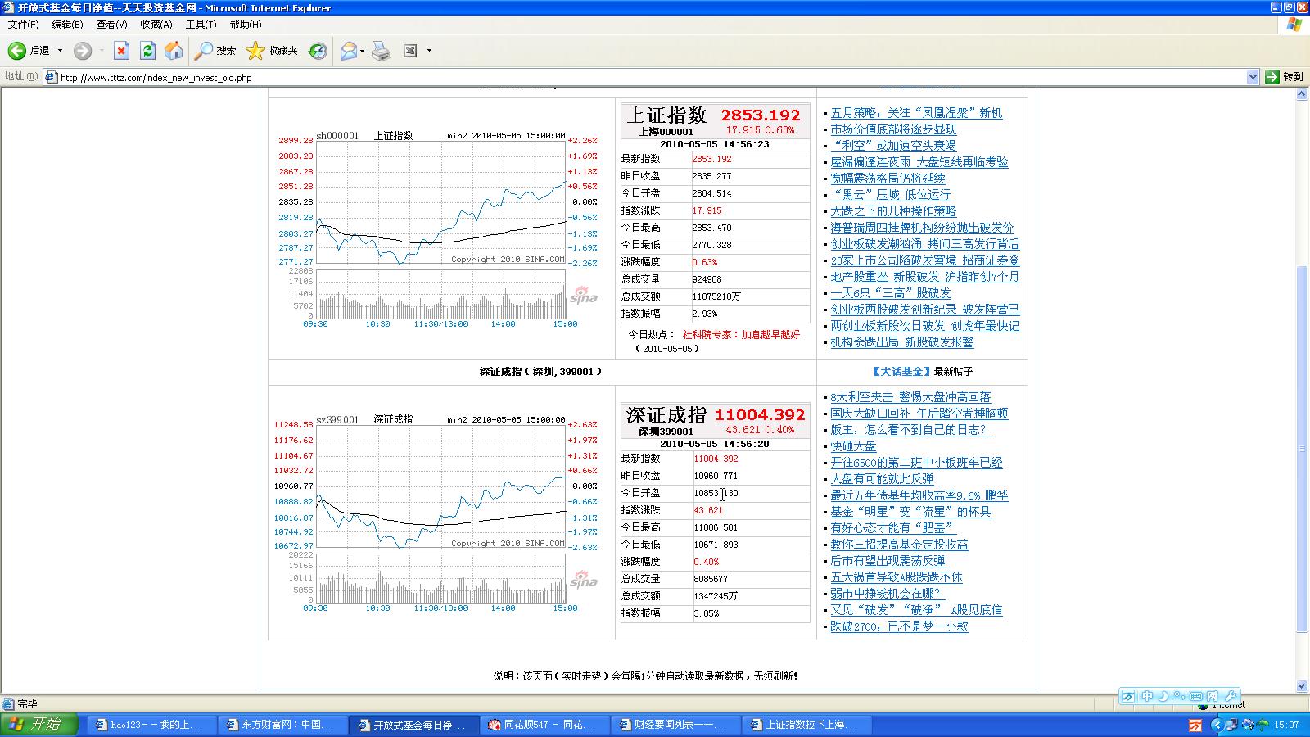1310x737 pixels.
Task: Open link 8大利空夹击 警惕大盘冲高回落
Action: tap(910, 397)
